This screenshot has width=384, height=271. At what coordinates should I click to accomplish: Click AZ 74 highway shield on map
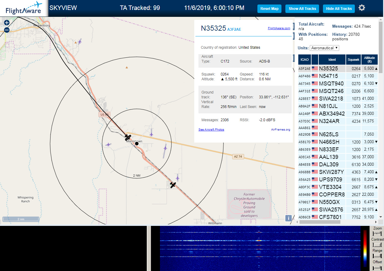(x=238, y=156)
